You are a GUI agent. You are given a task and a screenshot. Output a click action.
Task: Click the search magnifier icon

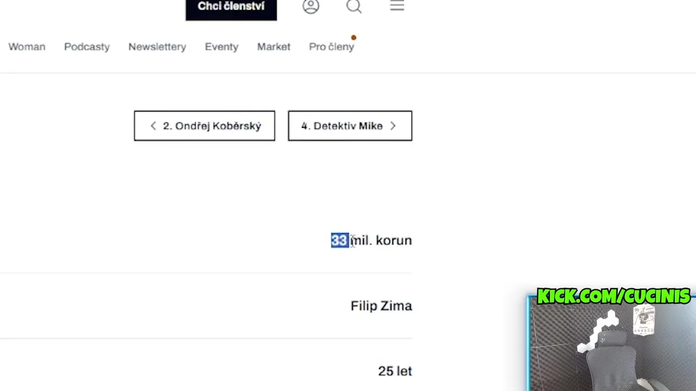point(354,6)
